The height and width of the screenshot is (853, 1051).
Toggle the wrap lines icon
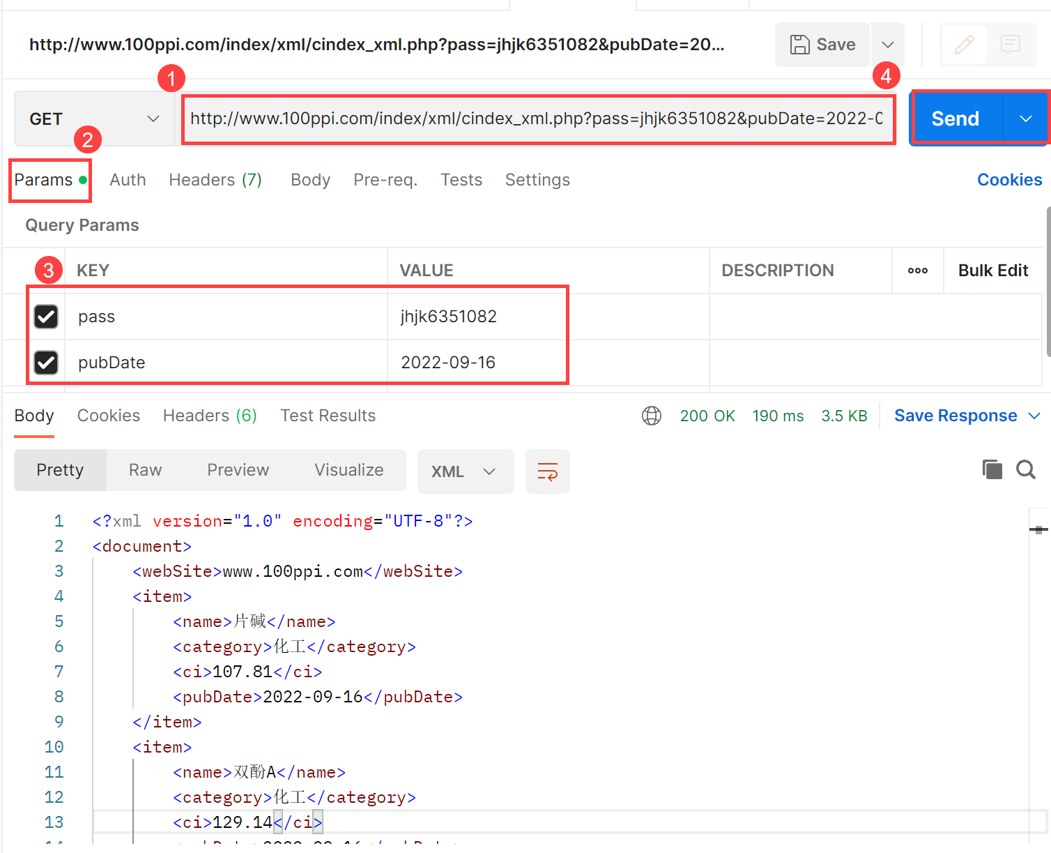(x=547, y=471)
